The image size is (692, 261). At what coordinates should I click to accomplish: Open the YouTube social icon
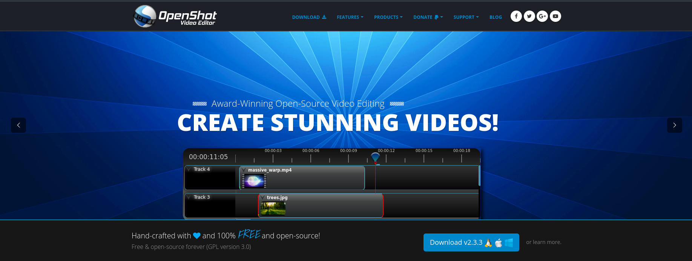[x=555, y=16]
